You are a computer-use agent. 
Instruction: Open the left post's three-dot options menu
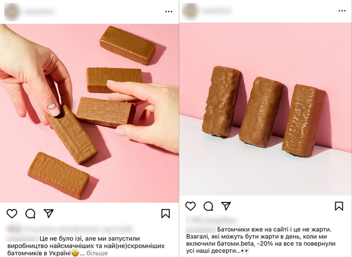point(169,12)
